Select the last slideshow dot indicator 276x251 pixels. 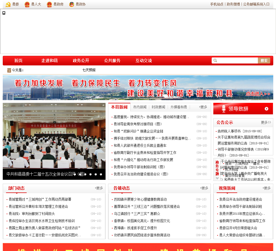pos(101,174)
